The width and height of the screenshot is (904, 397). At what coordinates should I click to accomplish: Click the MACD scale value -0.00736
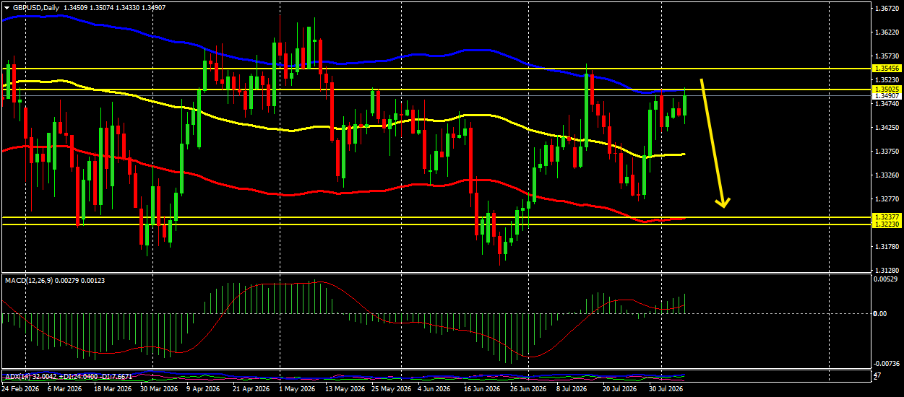(x=886, y=364)
